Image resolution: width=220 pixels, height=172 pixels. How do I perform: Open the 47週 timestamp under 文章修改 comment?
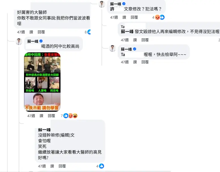point(114,17)
